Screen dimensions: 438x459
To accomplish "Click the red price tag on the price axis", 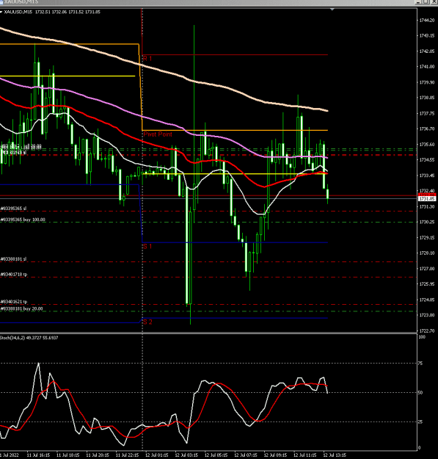I will (427, 195).
